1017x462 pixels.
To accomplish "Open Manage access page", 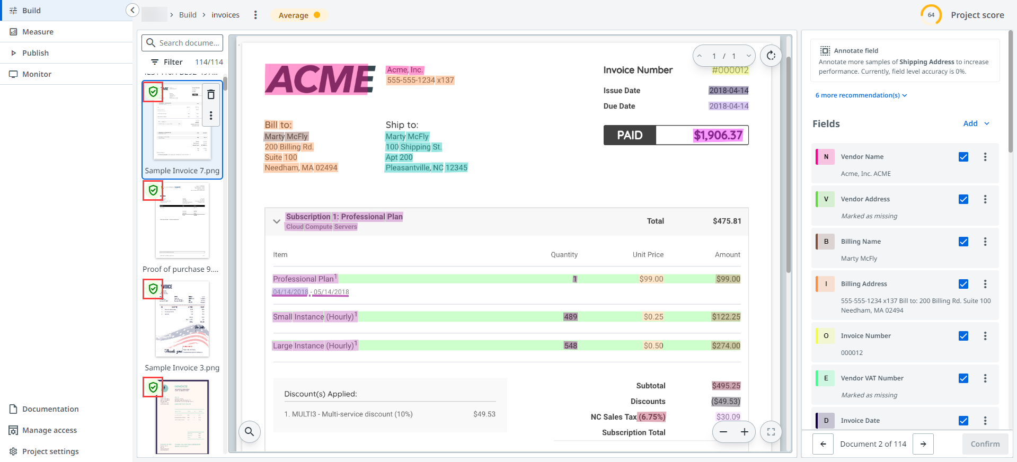I will 43,430.
